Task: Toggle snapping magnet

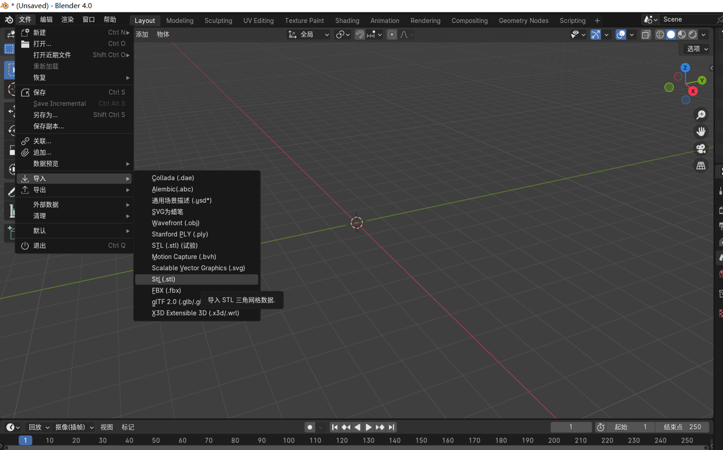Action: click(x=360, y=35)
